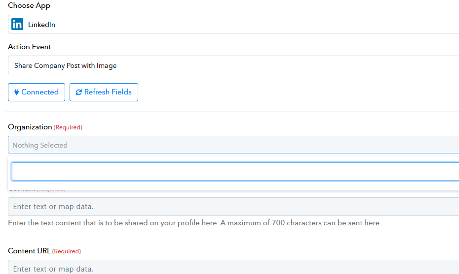Viewport: 459px width, 274px height.
Task: Click the content text input field
Action: pyautogui.click(x=233, y=207)
